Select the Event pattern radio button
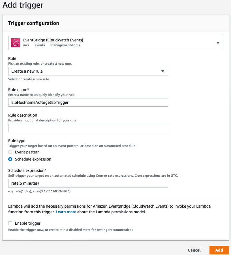 click(10, 152)
